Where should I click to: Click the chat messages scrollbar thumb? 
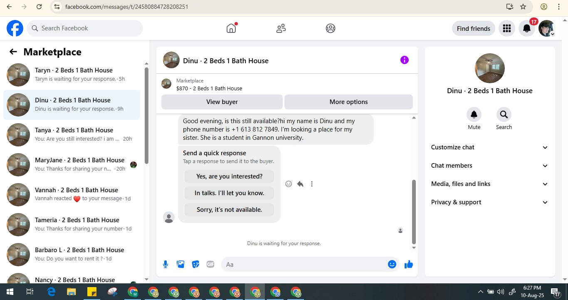(414, 212)
